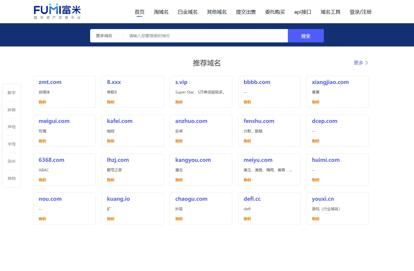414x271 pixels.
Task: Click the FUMI 富米 logo
Action: [57, 12]
